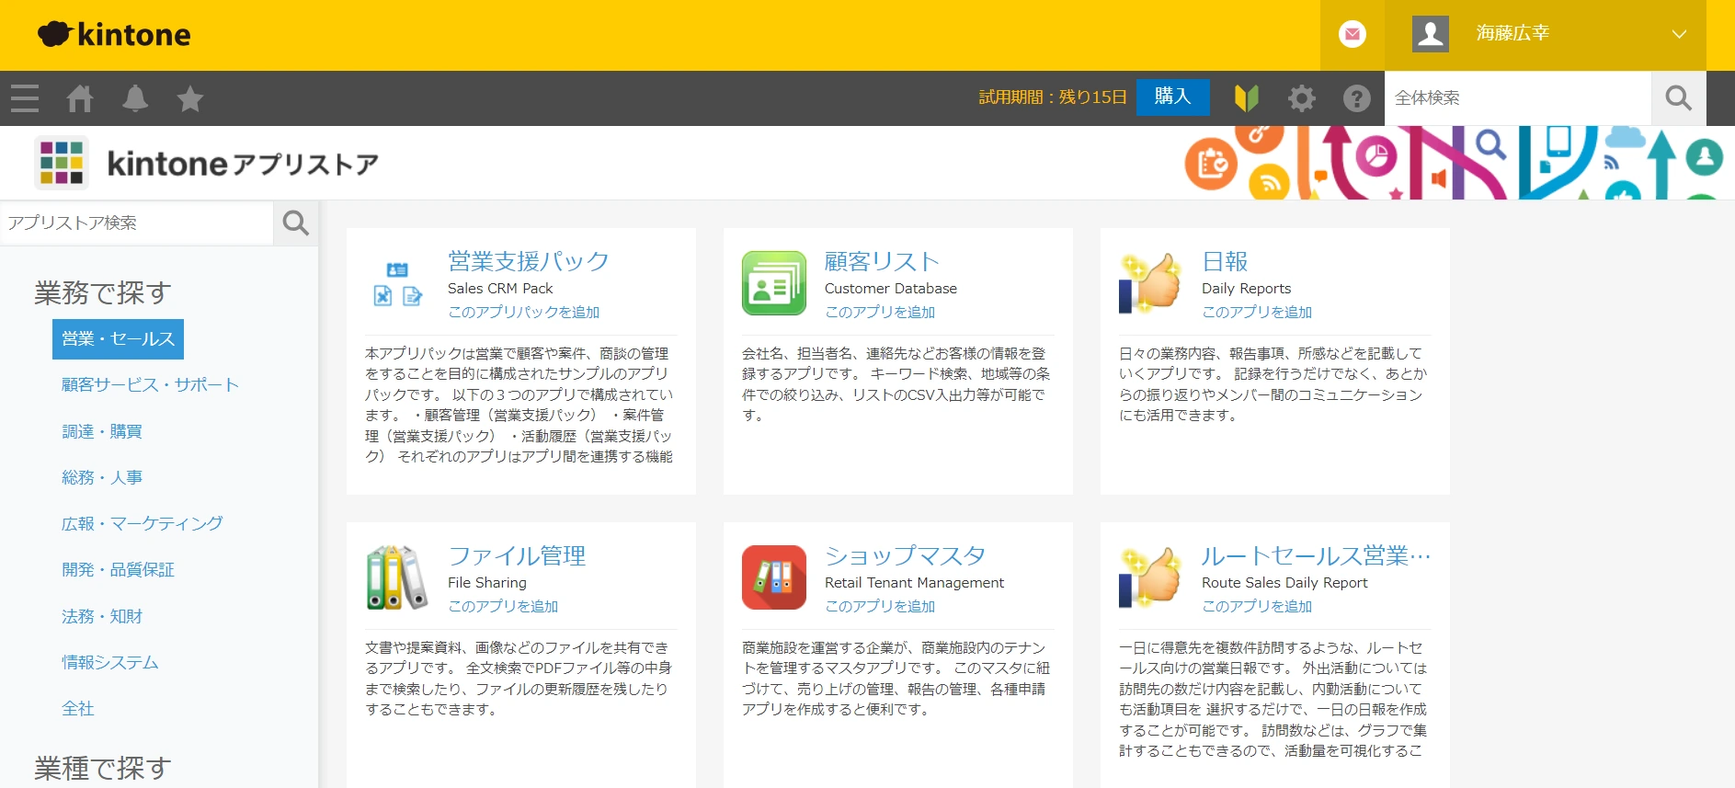Click the Retail Tenant Management subtitle
Screen dimensions: 1735x788
tap(914, 582)
